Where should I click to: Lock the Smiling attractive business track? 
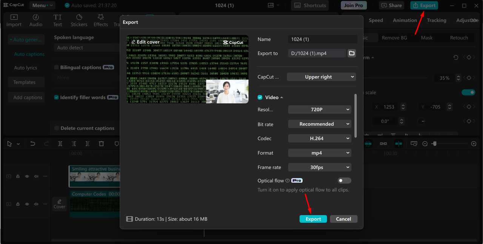(x=18, y=176)
